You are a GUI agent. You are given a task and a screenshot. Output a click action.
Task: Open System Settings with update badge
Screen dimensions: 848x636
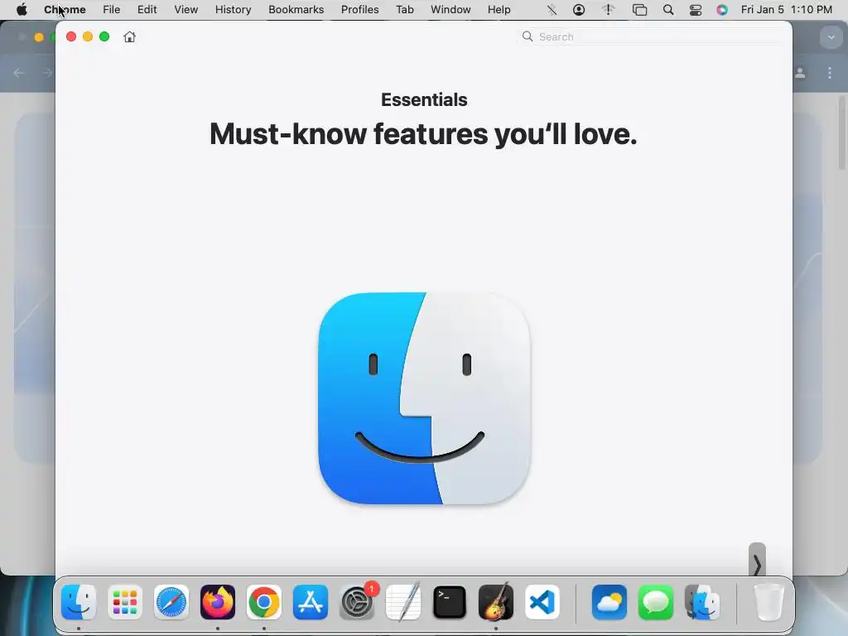(x=357, y=602)
